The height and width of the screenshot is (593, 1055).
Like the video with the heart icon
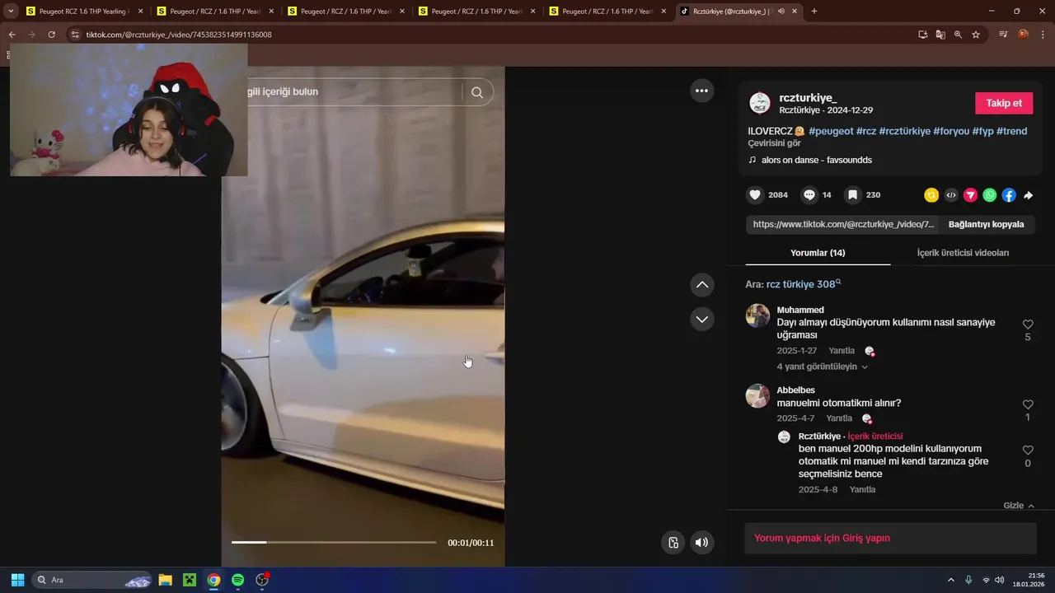(x=755, y=195)
